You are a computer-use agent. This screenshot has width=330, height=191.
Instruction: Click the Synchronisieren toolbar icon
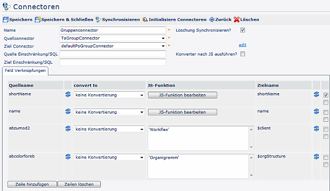coord(98,19)
